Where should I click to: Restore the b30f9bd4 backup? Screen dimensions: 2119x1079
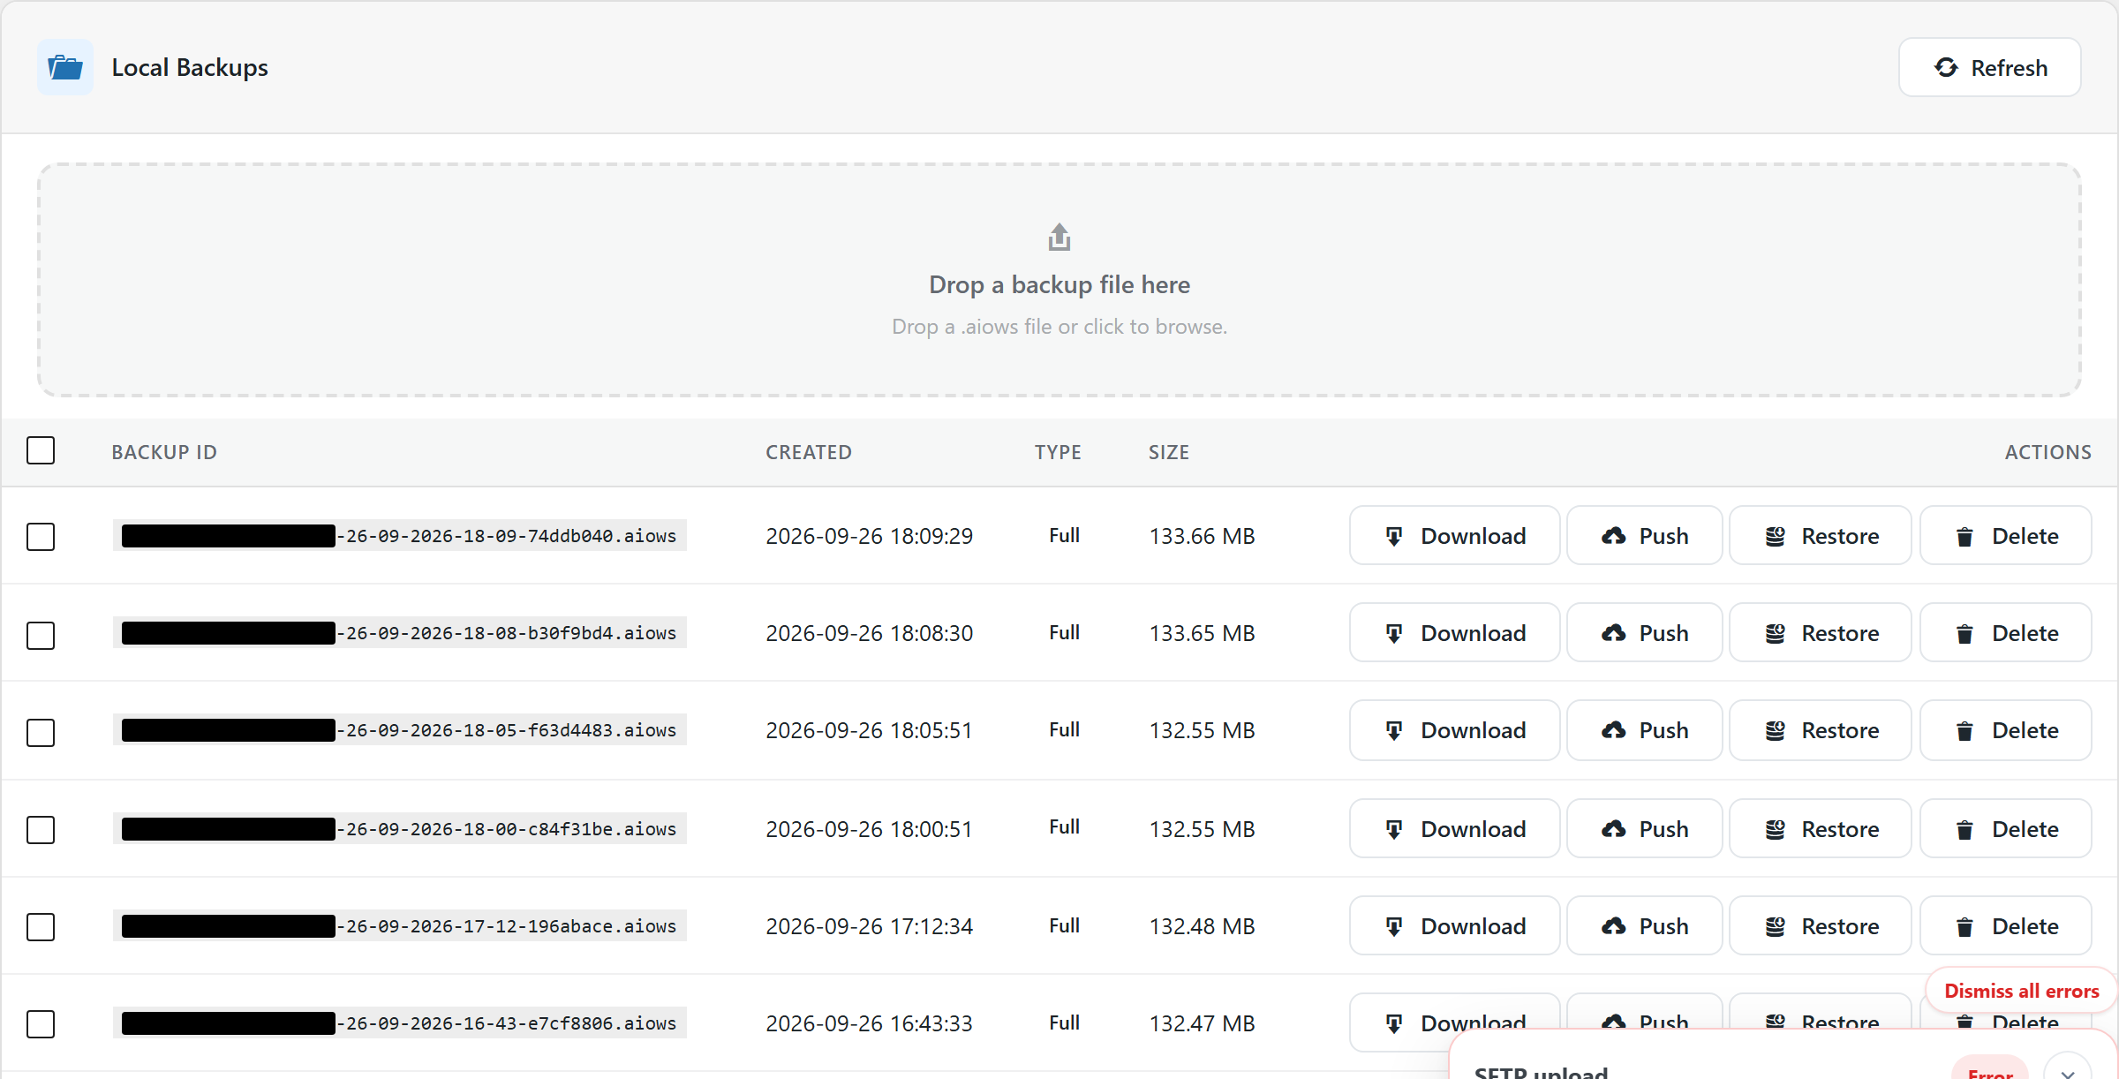tap(1820, 632)
